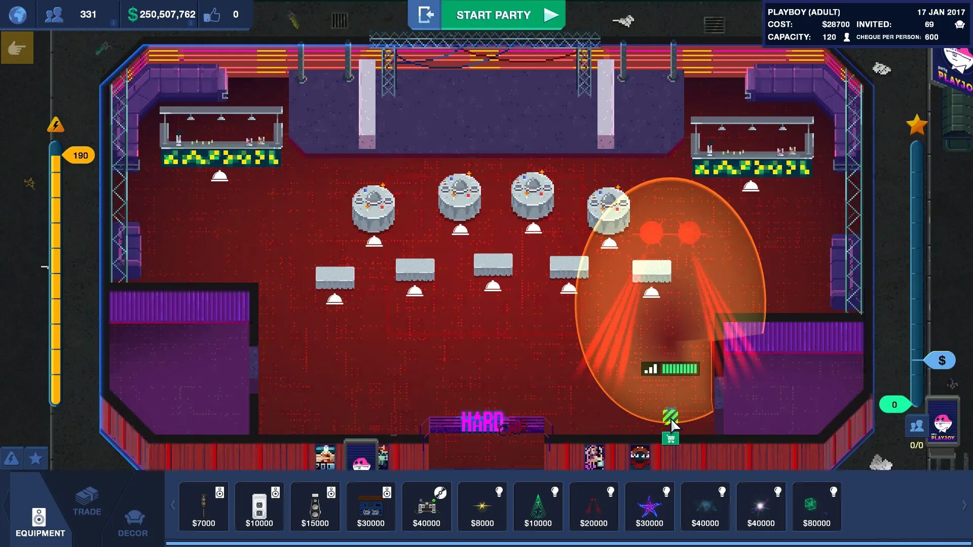Open the EQUIPMENT tab

coord(40,522)
